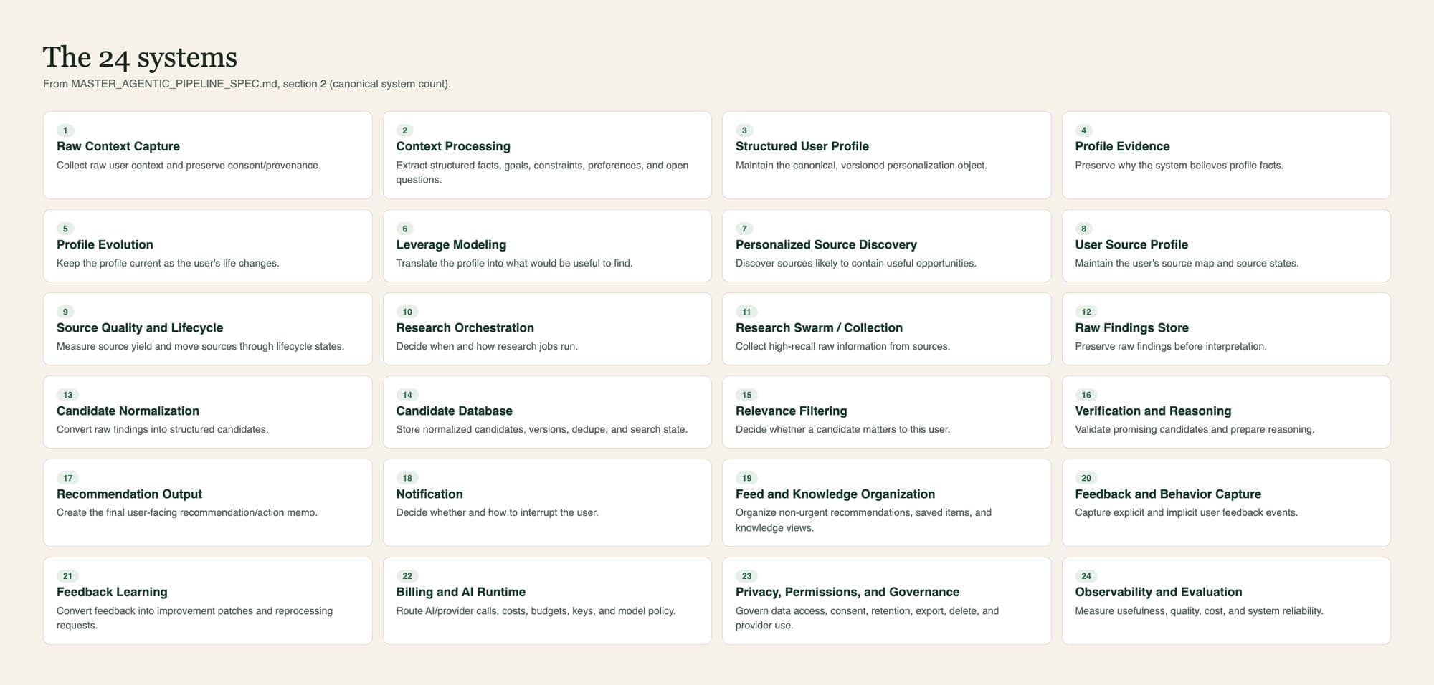Select badge 24 on Observability and Evaluation

coord(1086,576)
